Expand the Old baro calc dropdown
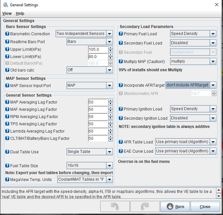Image resolution: width=223 pixels, height=215 pixels. coord(109,70)
